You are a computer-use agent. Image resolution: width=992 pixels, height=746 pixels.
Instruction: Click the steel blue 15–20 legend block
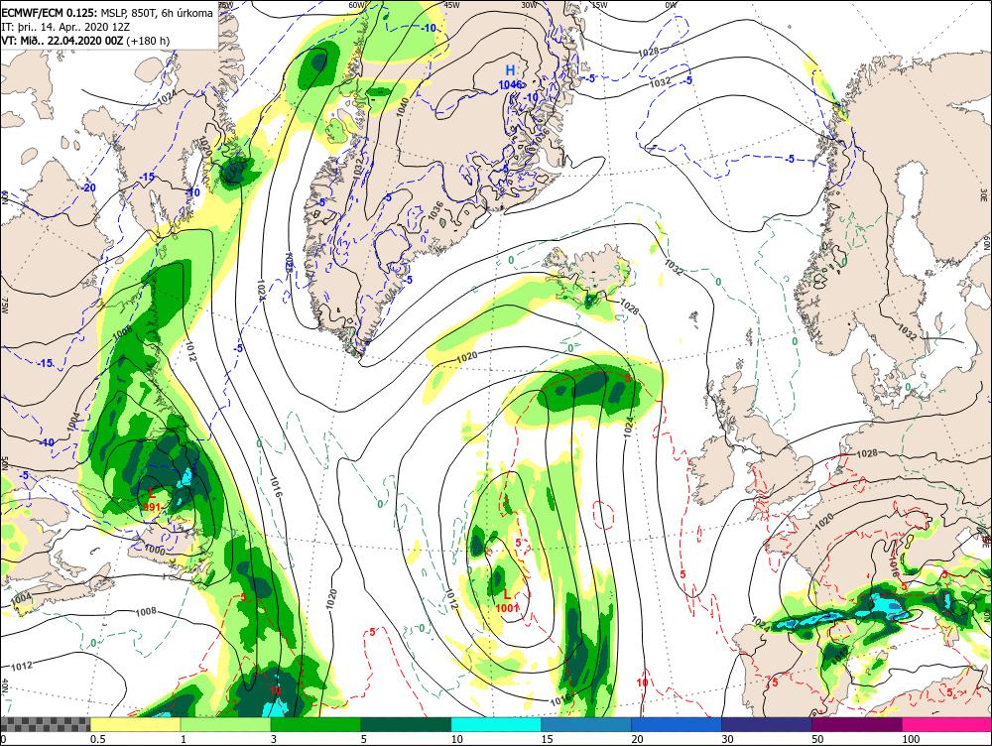[x=586, y=724]
